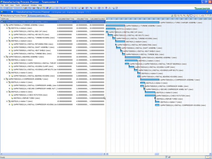Viewport: 212px width, 159px height.
Task: Open the Gantt view dropdown menu arrow
Action: tap(205, 16)
